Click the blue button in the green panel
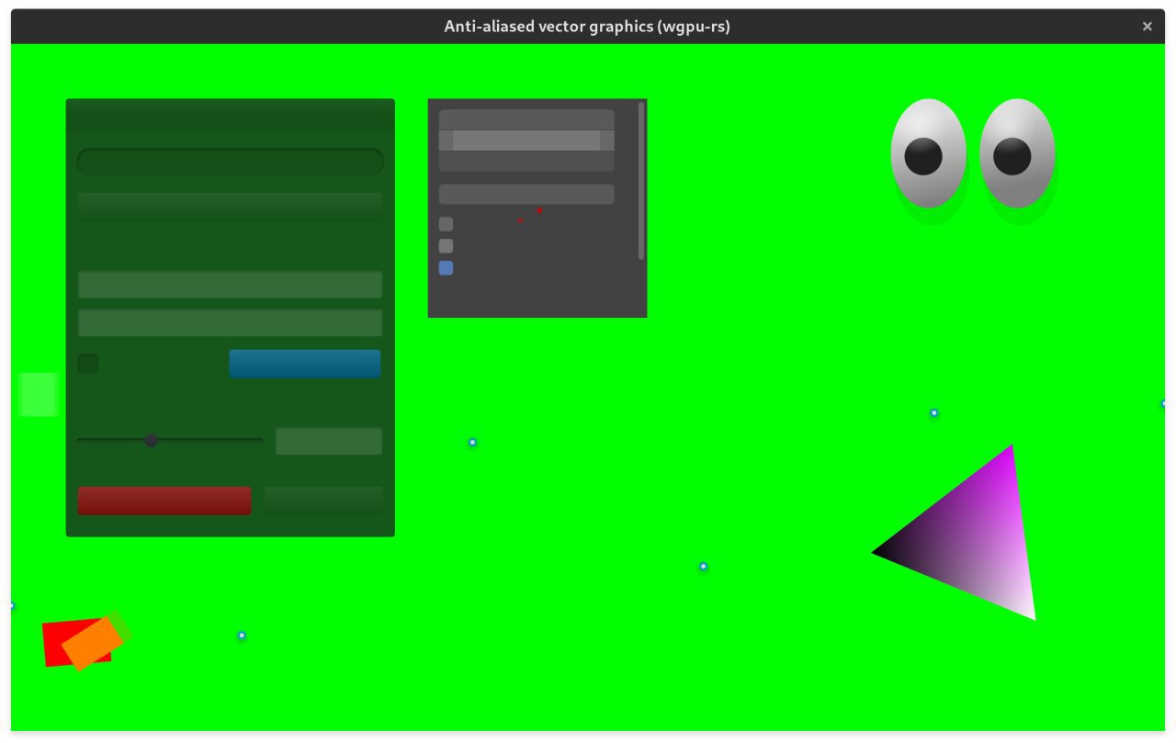 coord(305,364)
